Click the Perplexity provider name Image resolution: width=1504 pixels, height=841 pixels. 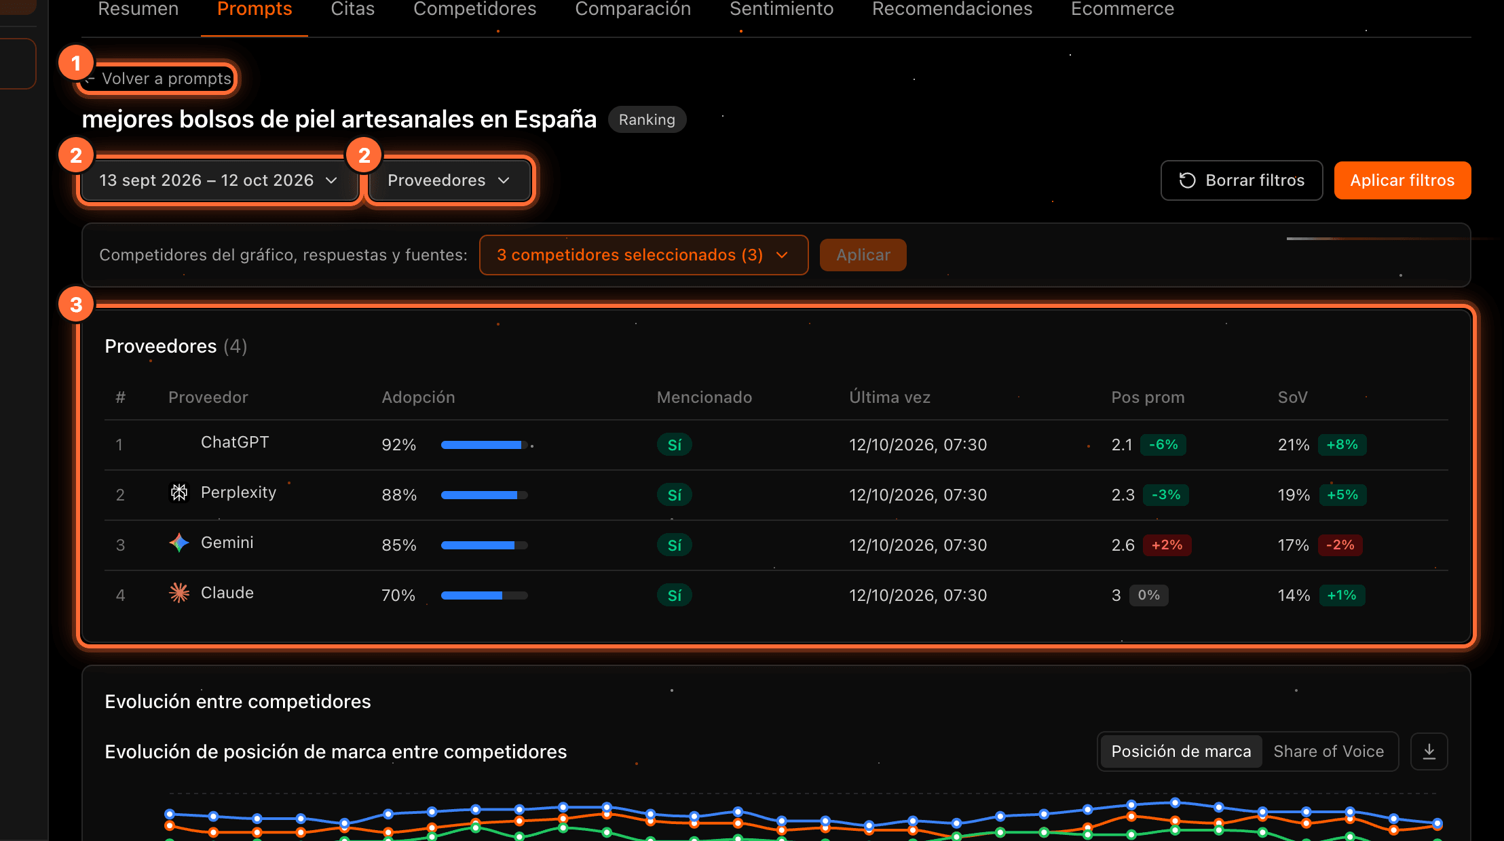click(x=238, y=492)
